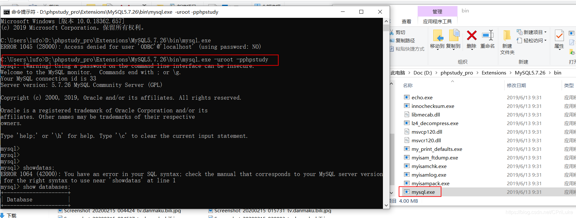Switch to the View (查看) ribbon tab
The width and height of the screenshot is (576, 218).
point(407,21)
